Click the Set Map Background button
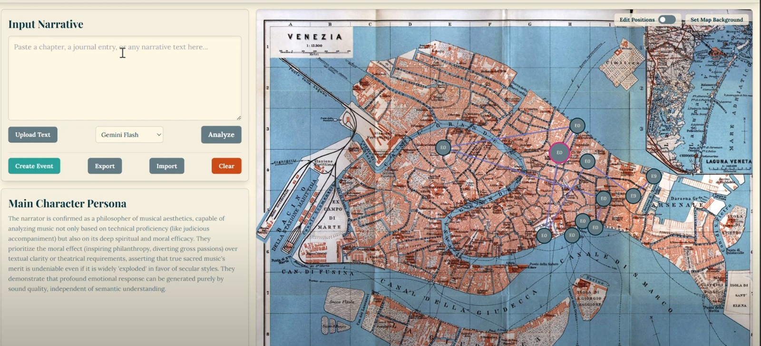Screen dimensions: 761x346 716,20
